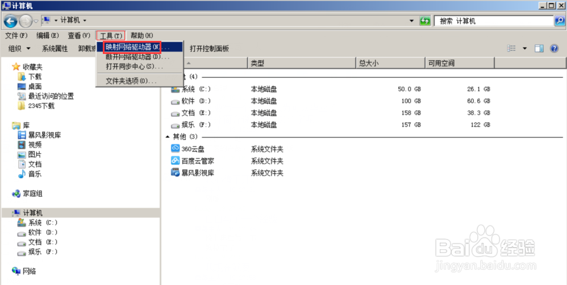Open 2345下载 folder in favorites
The width and height of the screenshot is (567, 285).
point(41,106)
